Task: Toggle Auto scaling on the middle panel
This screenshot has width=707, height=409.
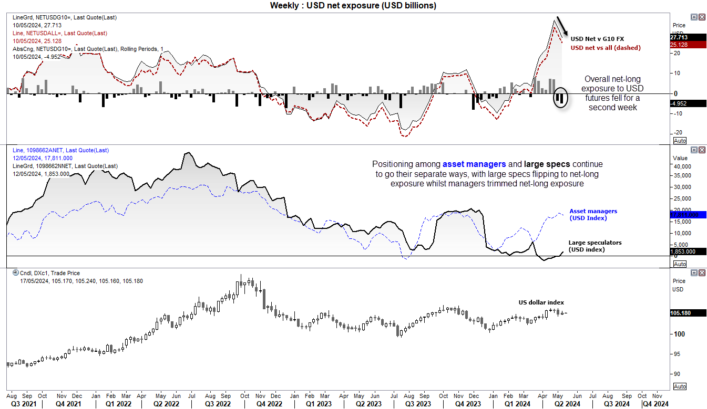Action: pos(680,264)
